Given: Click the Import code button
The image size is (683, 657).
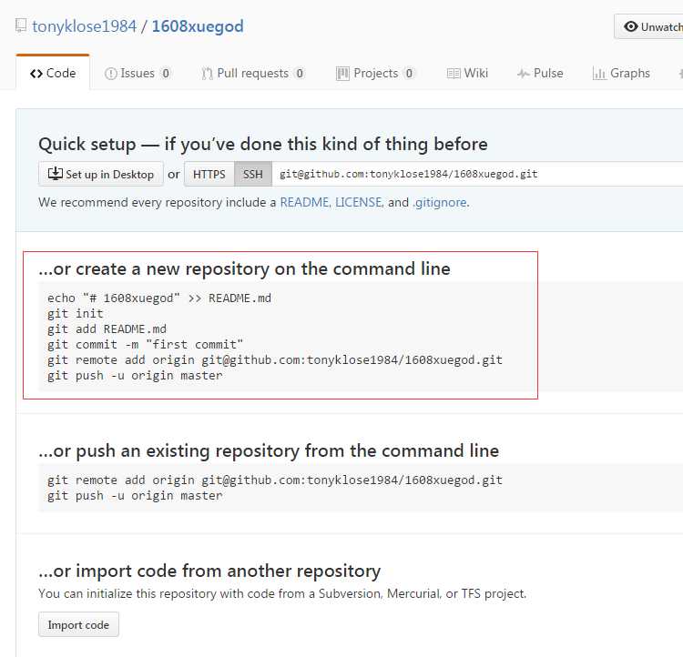Looking at the screenshot, I should click(78, 624).
